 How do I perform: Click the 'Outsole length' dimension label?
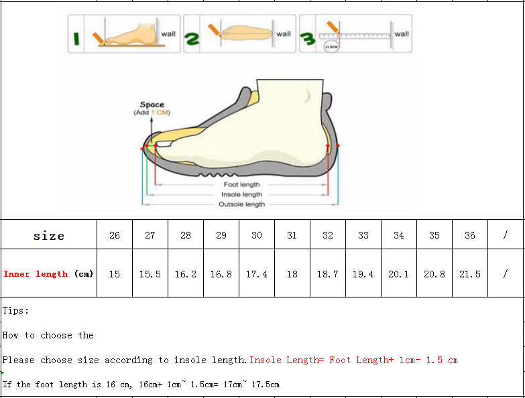click(x=241, y=204)
